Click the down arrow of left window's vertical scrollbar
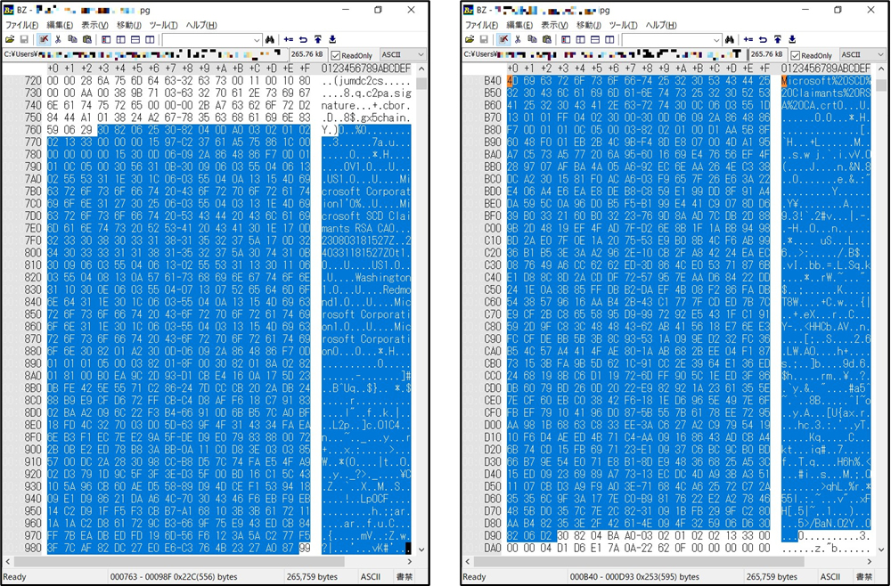 (x=421, y=549)
